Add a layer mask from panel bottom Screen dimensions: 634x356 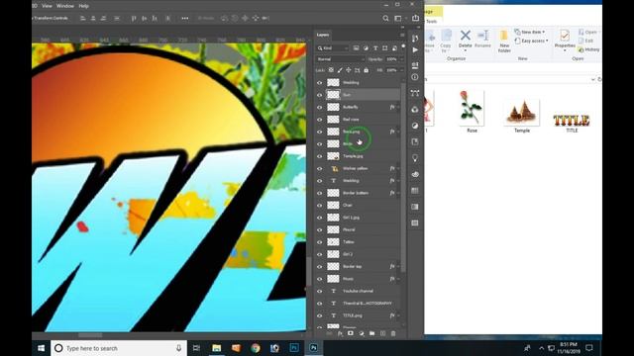350,334
